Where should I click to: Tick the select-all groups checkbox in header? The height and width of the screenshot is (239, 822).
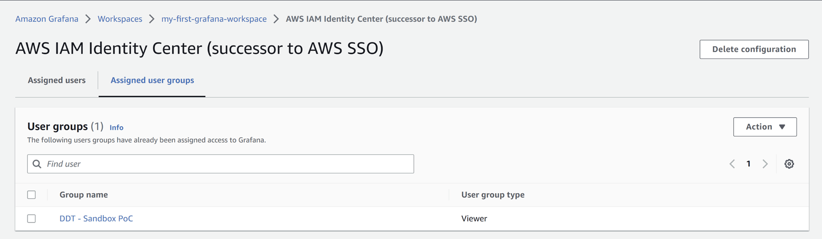point(32,195)
